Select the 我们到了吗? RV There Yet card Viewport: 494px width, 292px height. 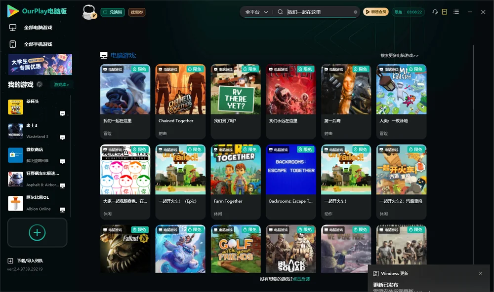236,101
